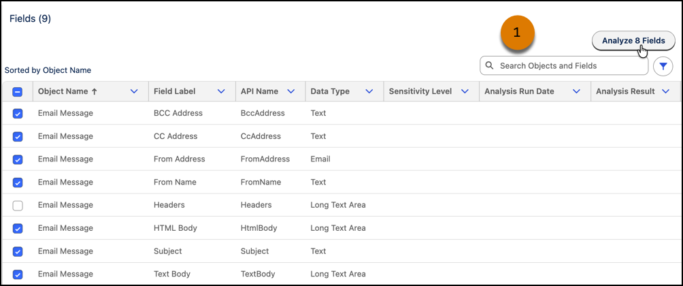Click the Email data type cell
The height and width of the screenshot is (286, 683).
coord(320,159)
